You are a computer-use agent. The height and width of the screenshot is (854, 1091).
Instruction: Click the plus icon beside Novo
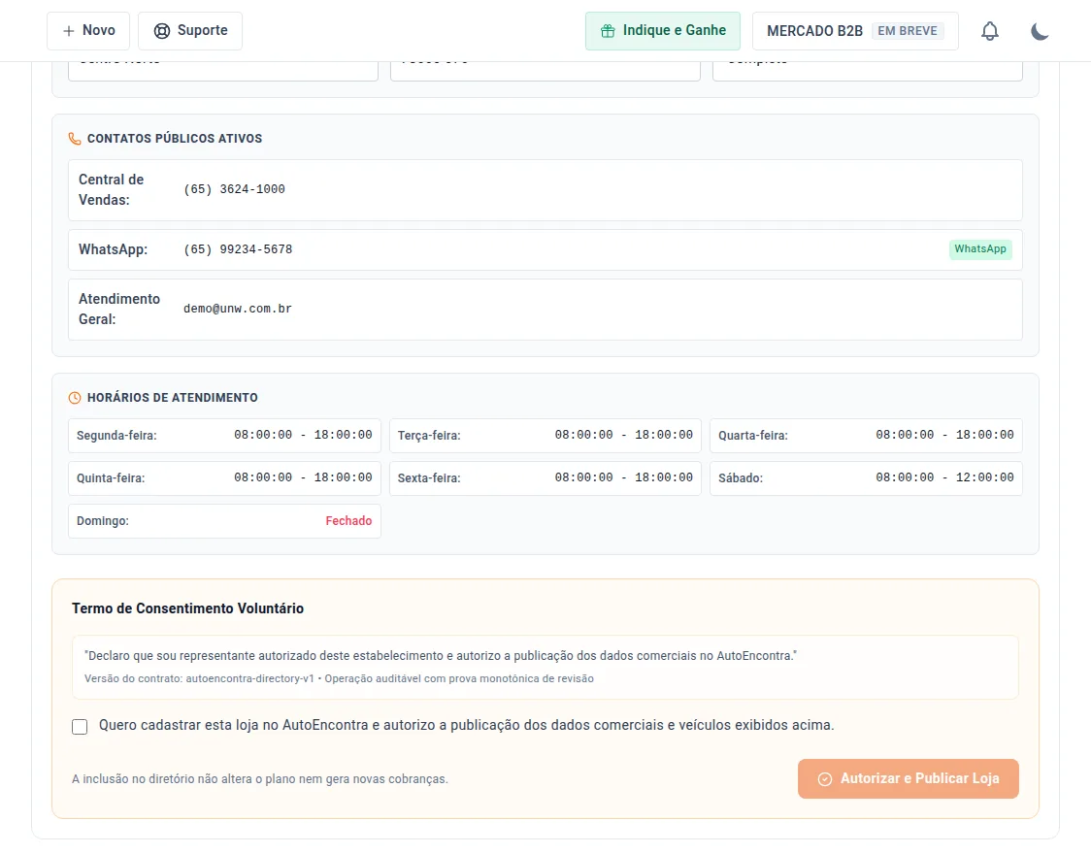[68, 31]
